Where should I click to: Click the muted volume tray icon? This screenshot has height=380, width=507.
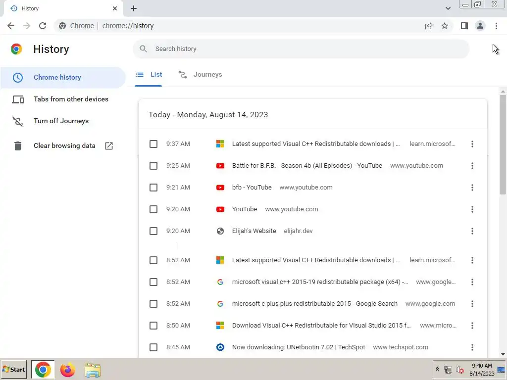pyautogui.click(x=460, y=369)
